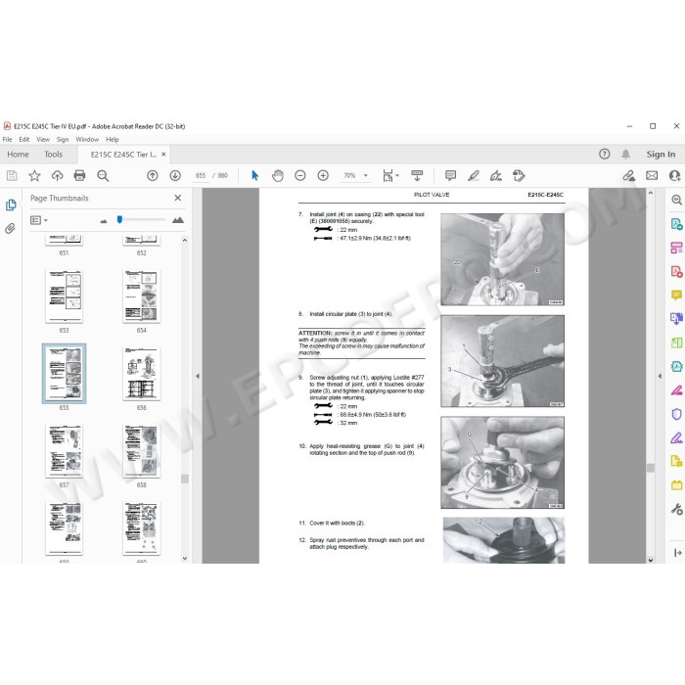Select page 657 thumbnail

64,451
